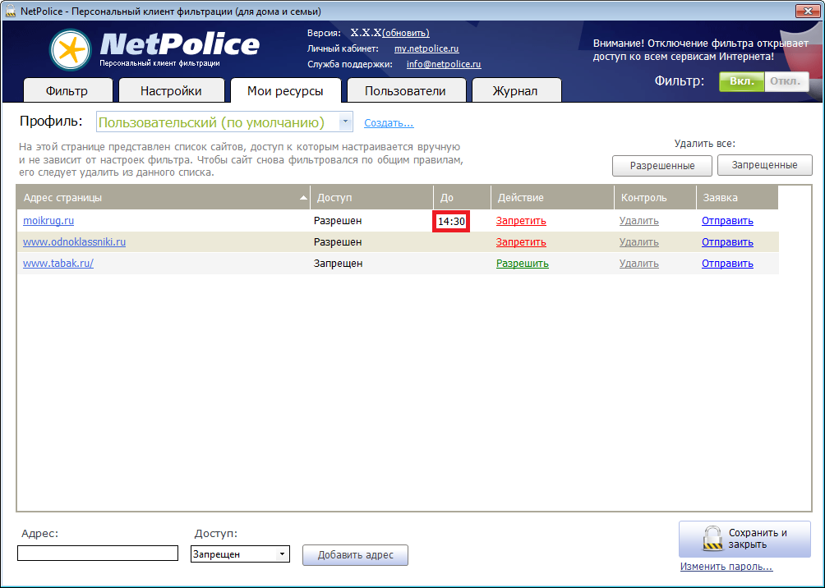Click Сохранить и закрыть button
The image size is (825, 588).
pos(744,539)
